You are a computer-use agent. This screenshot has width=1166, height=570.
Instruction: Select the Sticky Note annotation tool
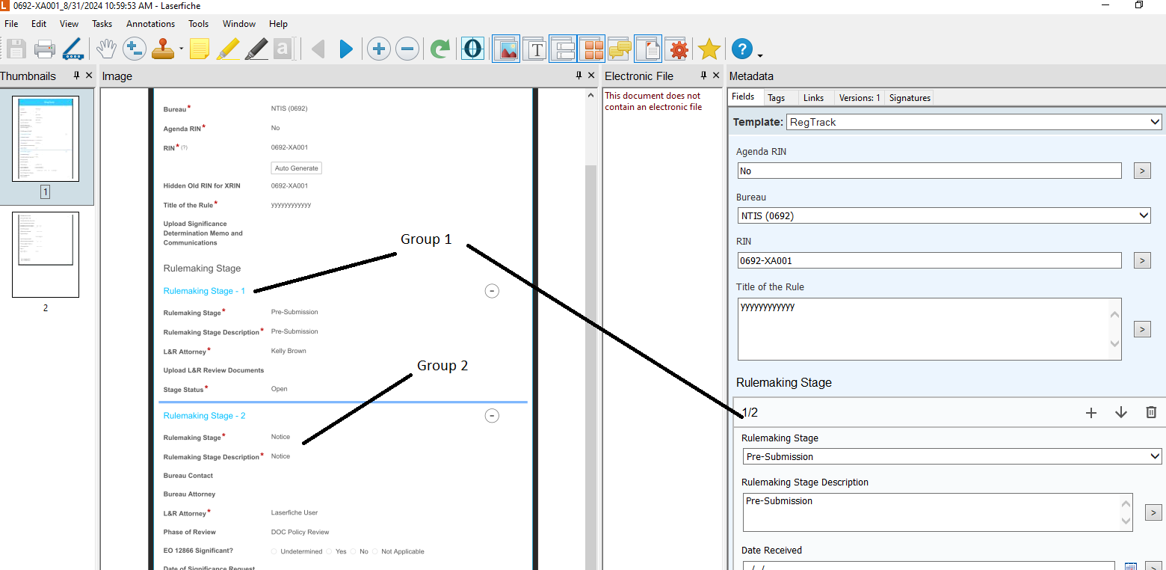click(199, 49)
